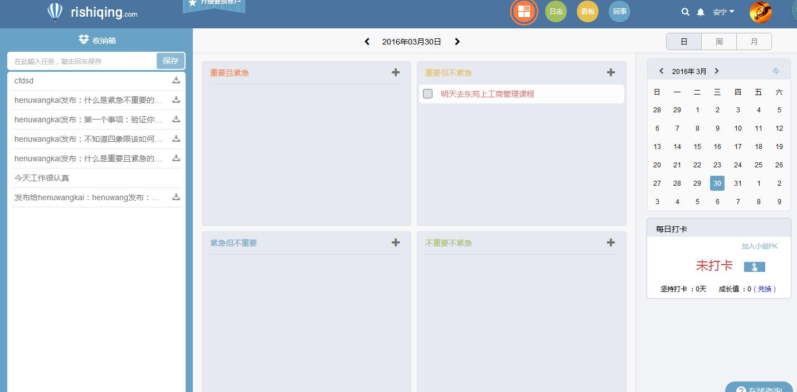Add a task with the plus in 重要且紧急

396,72
